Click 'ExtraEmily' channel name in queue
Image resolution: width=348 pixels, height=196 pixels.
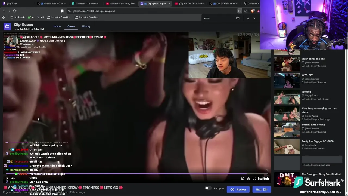311,145
